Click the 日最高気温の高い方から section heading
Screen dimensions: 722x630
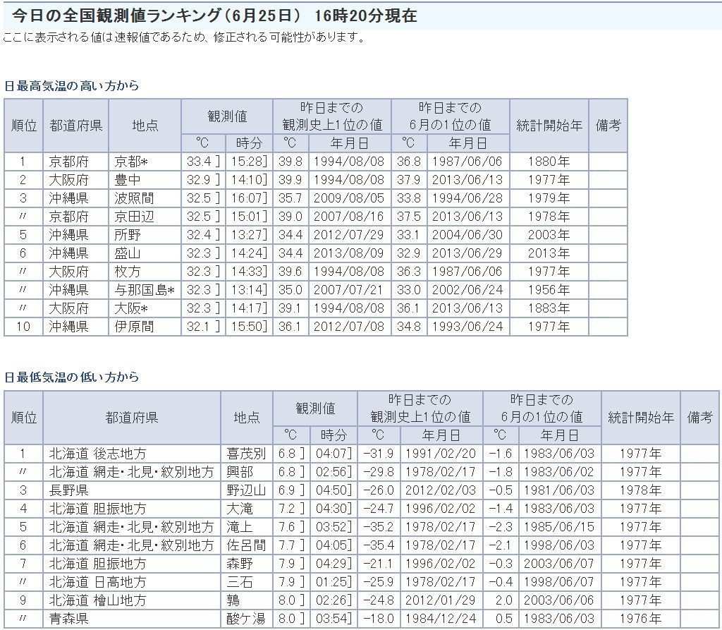(x=71, y=85)
